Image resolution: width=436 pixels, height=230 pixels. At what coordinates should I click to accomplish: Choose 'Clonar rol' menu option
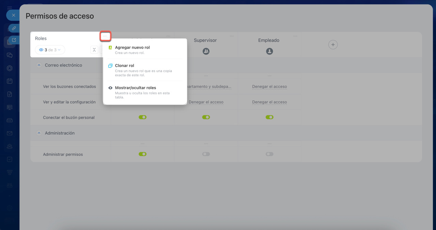tap(124, 66)
